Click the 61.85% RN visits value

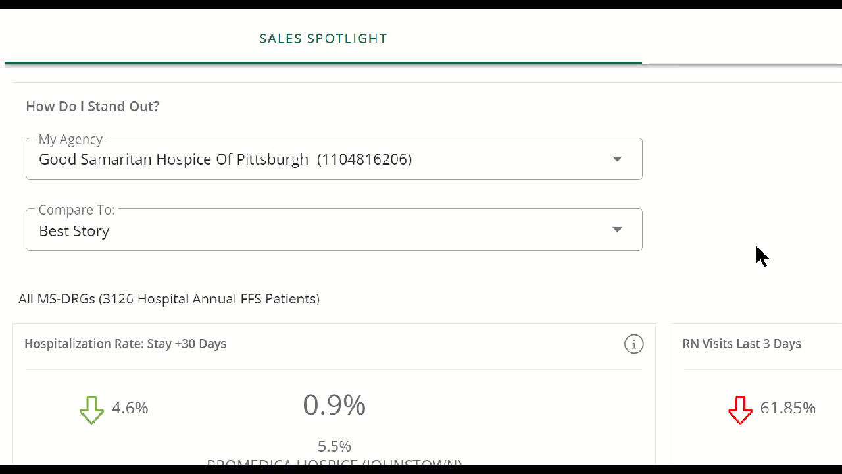[787, 408]
